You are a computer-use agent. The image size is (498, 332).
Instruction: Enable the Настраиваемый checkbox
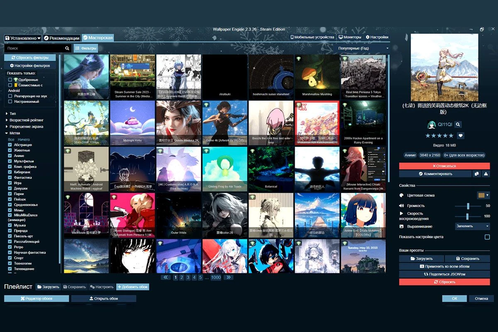(x=10, y=101)
